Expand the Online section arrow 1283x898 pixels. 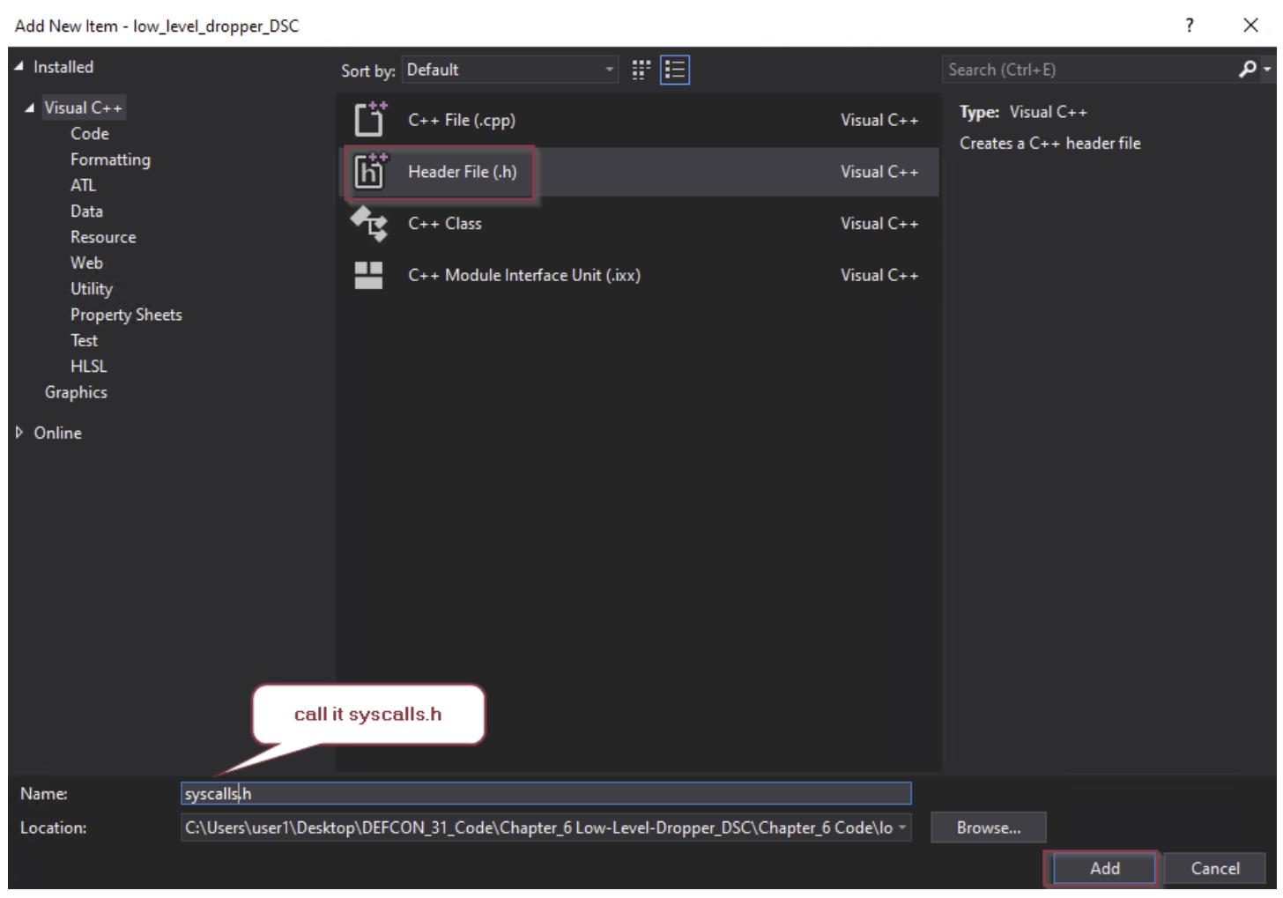tap(19, 433)
